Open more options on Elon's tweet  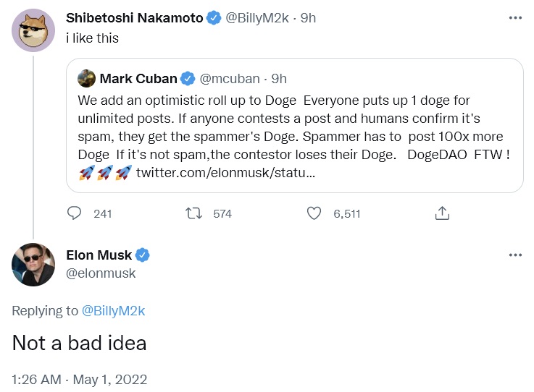[x=514, y=255]
